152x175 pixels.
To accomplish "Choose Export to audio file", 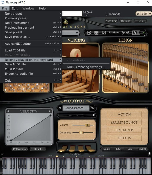I will point(19,74).
